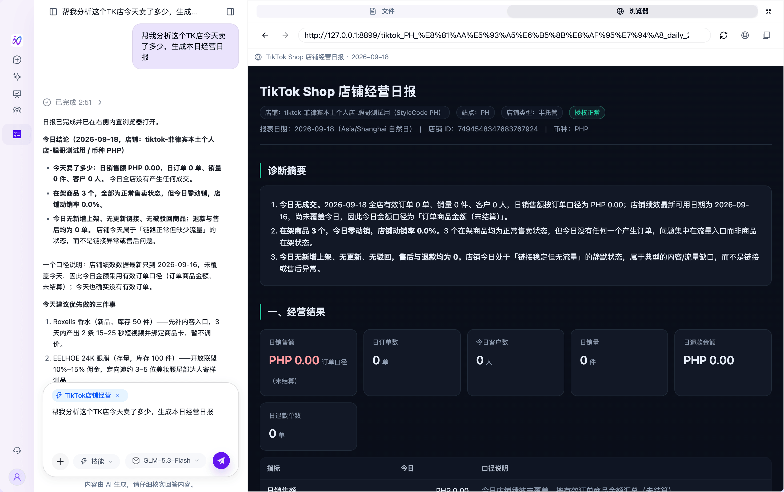Reload the browser page
The image size is (784, 492).
tap(723, 35)
